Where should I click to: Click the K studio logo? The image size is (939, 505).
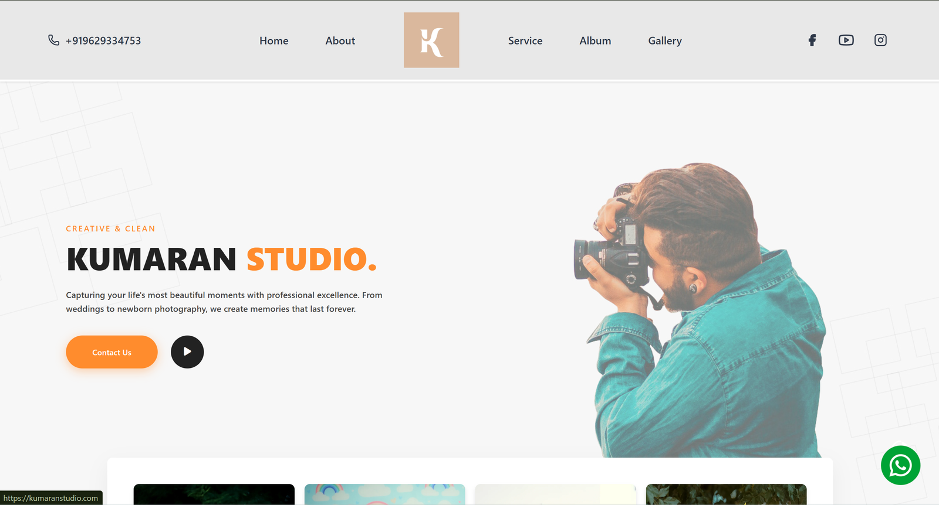pos(431,40)
